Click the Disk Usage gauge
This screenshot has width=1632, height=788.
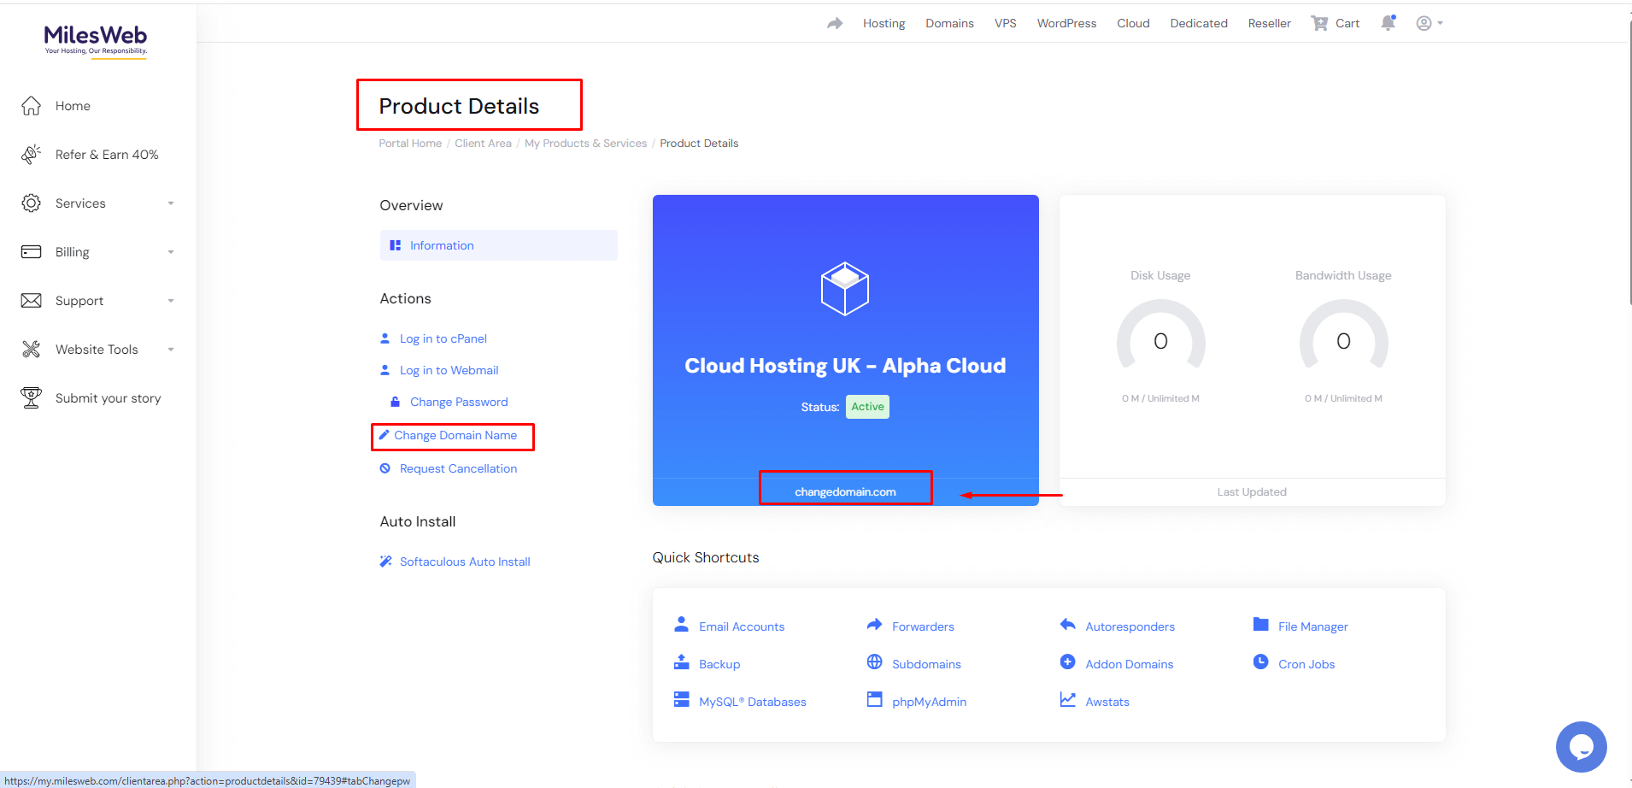(x=1160, y=335)
